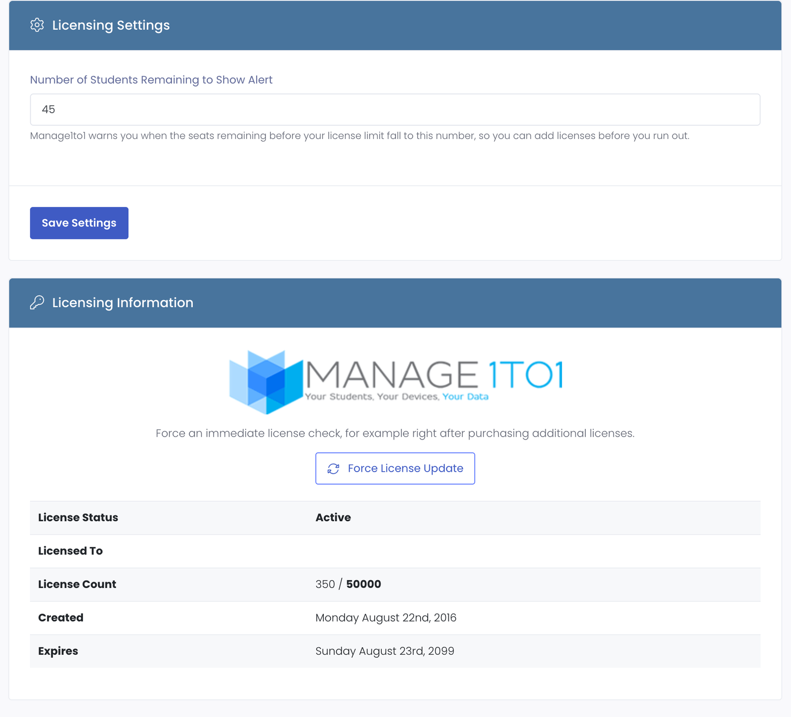Click the License Status row label
The image size is (791, 717).
tap(78, 517)
